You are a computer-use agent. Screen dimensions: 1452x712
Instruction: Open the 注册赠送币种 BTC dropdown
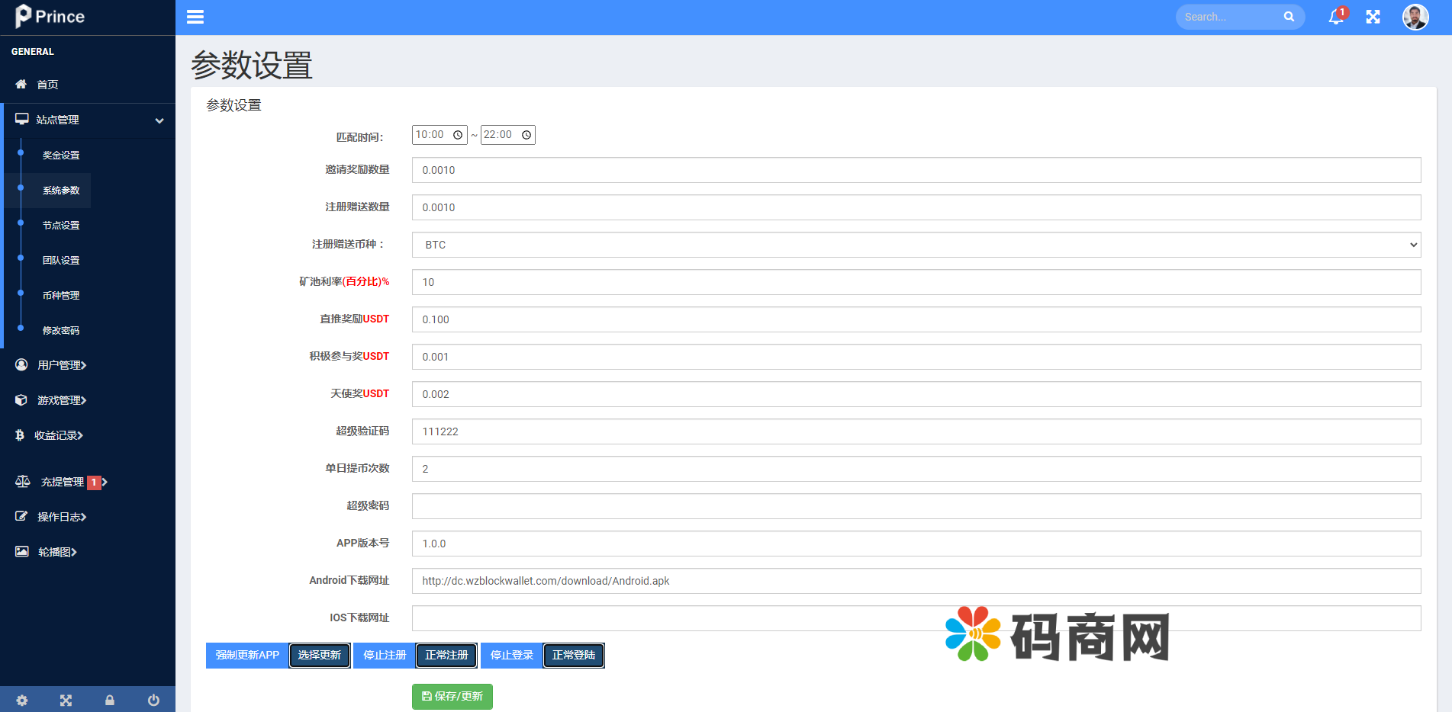[x=916, y=245]
